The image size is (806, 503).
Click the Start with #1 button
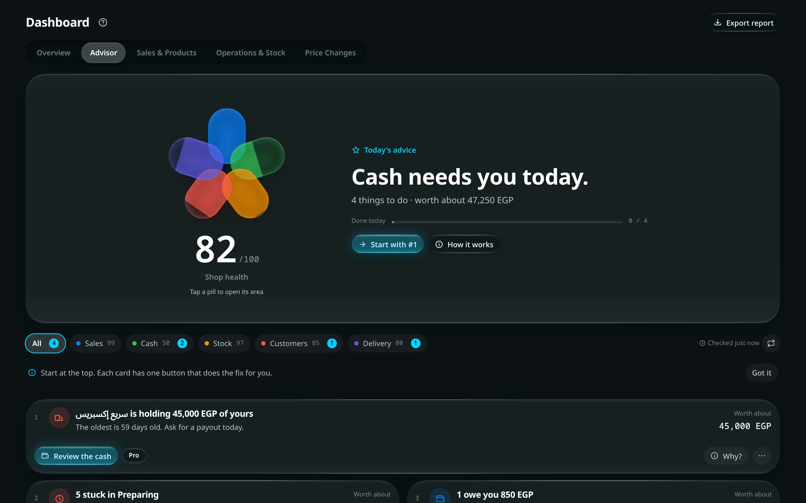pyautogui.click(x=388, y=244)
